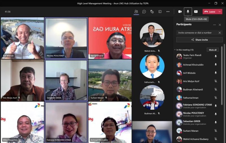This screenshot has width=226, height=143.
Task: Click Wahid Achs... round profile picture
Action: pyautogui.click(x=152, y=35)
